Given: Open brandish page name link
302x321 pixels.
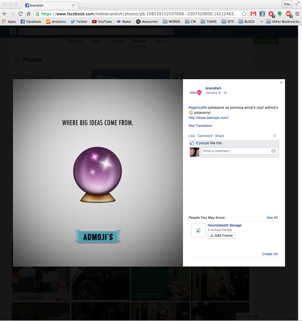Looking at the screenshot, I should pyautogui.click(x=213, y=88).
